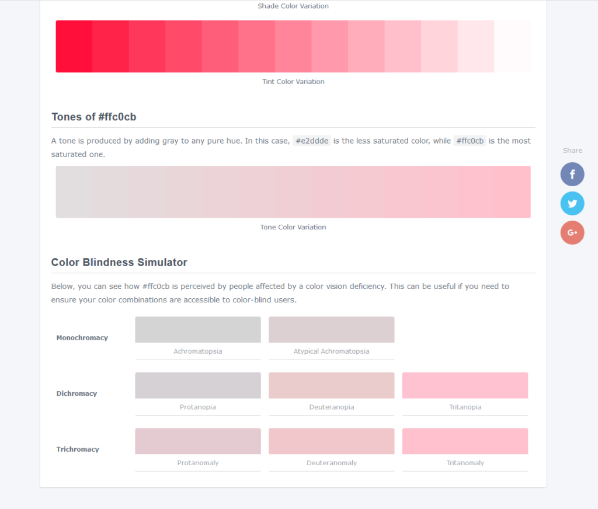Click the Color Blindness Simulator heading
Image resolution: width=598 pixels, height=509 pixels.
[119, 262]
